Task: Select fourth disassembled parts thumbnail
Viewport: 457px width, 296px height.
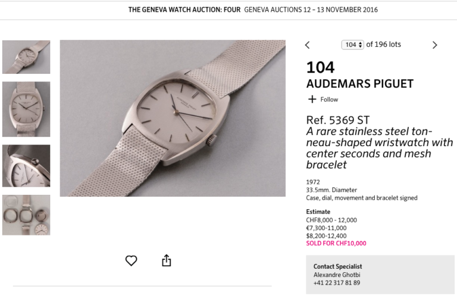Action: [26, 215]
